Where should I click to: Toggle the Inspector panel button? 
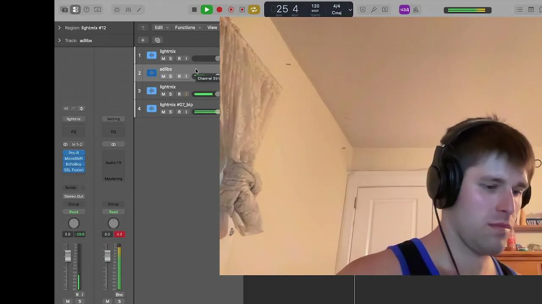tap(75, 10)
